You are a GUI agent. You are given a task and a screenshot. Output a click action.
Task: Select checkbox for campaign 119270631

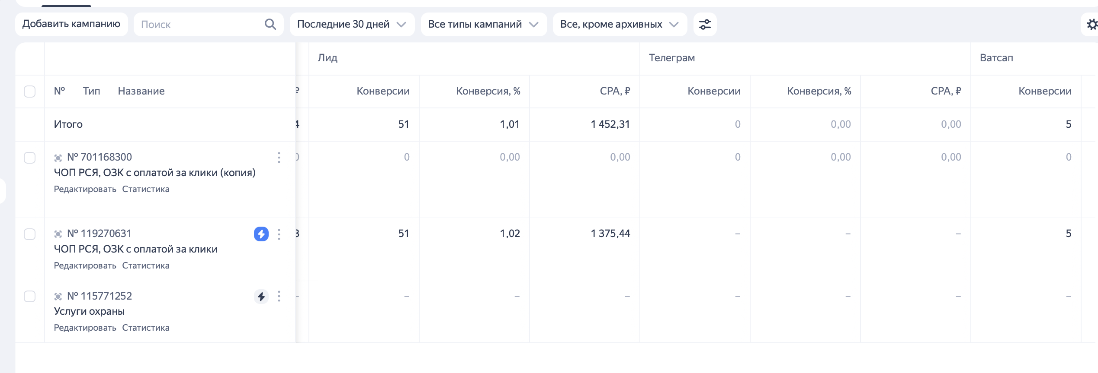coord(30,234)
